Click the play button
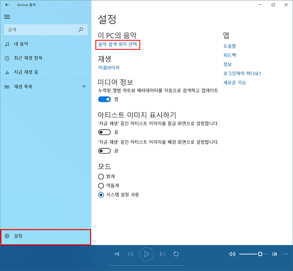The width and height of the screenshot is (293, 271). 146,254
